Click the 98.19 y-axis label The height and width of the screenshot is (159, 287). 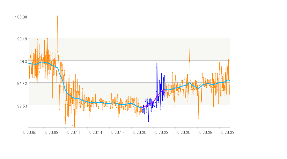tap(22, 39)
